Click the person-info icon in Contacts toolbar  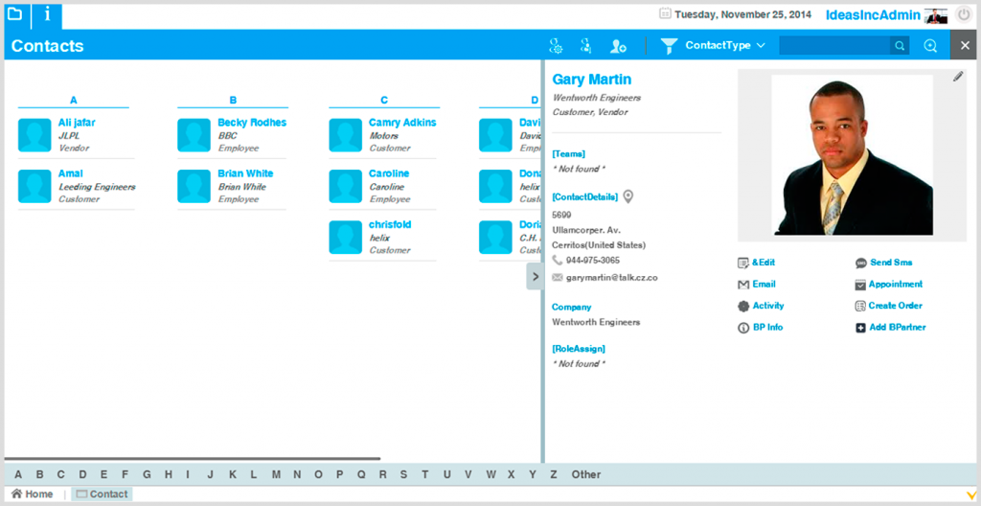[x=585, y=46]
